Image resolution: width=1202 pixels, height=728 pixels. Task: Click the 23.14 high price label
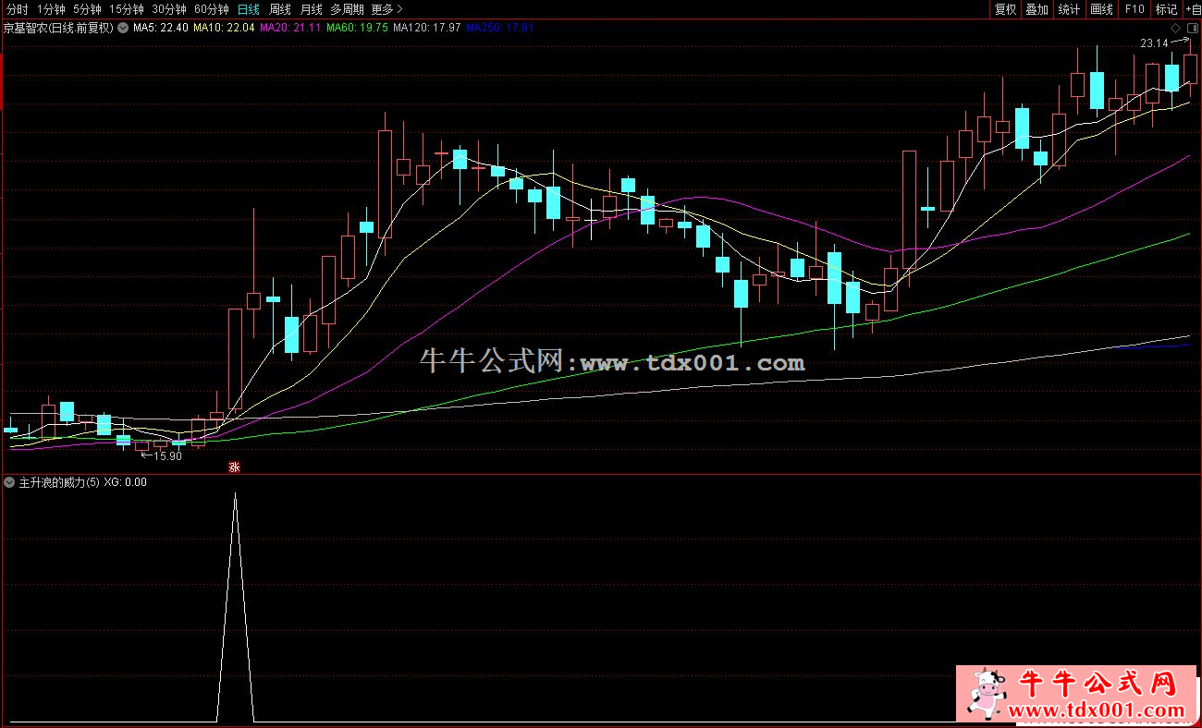tap(1154, 42)
